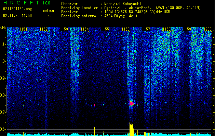Image resolution: width=215 pixels, height=136 pixels.
Task: Click the receiver ICOM IC-575 line
Action: (137, 12)
